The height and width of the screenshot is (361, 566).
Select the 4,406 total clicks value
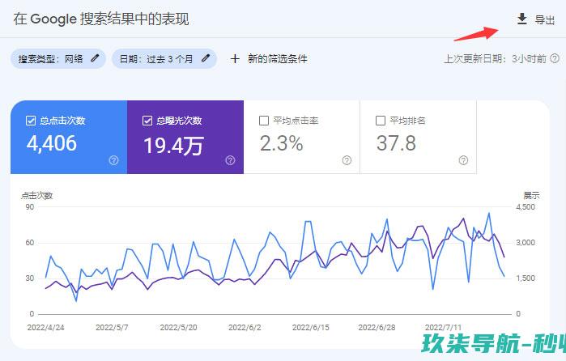pos(52,143)
